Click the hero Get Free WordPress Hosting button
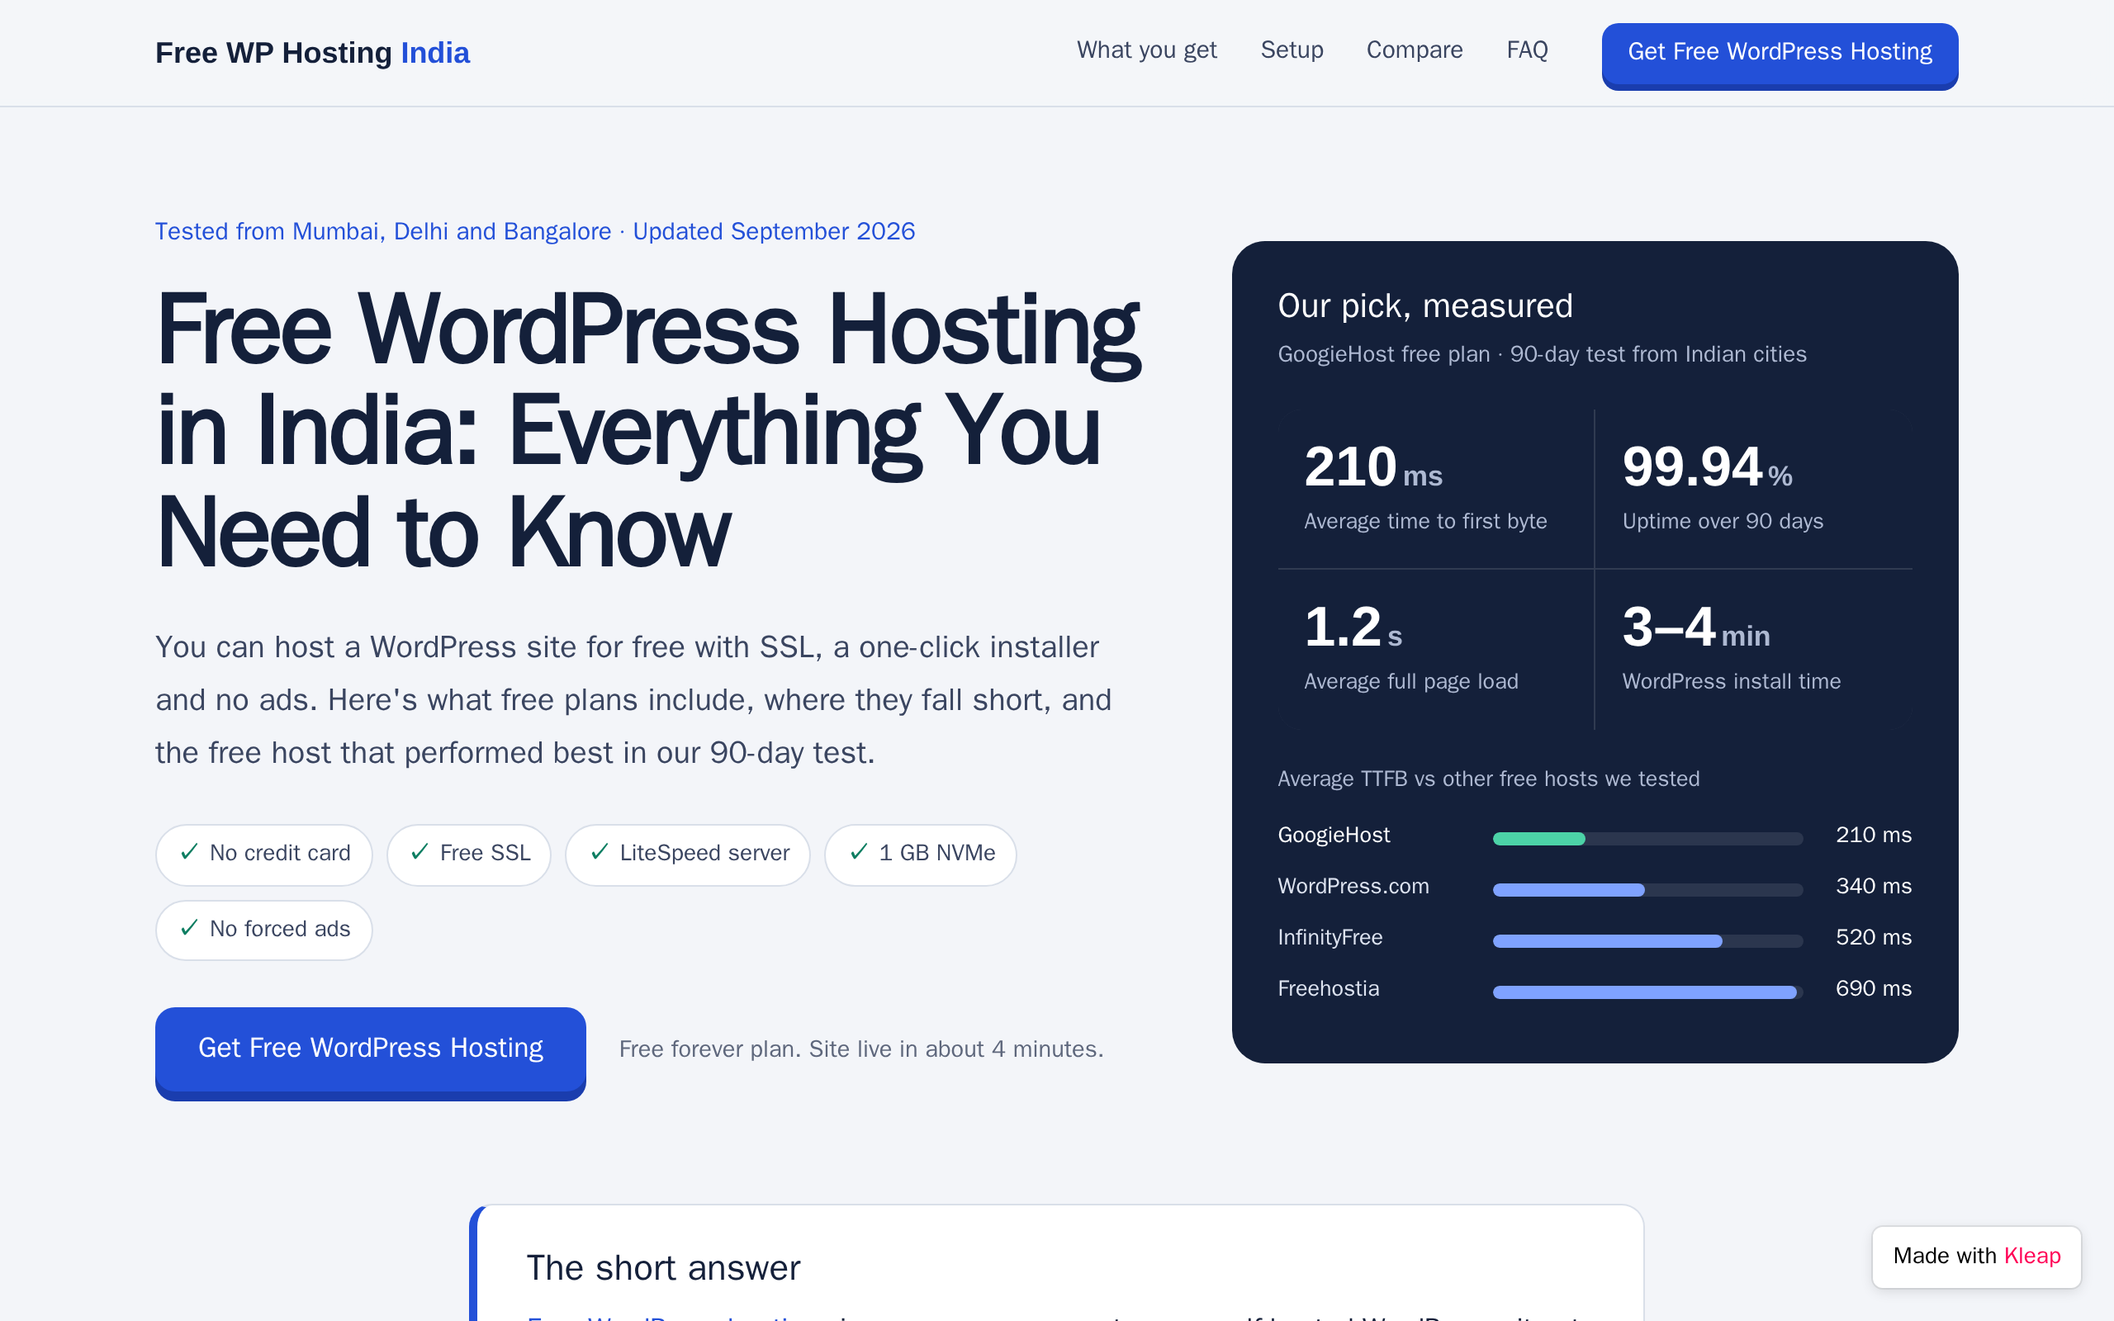 pos(371,1053)
